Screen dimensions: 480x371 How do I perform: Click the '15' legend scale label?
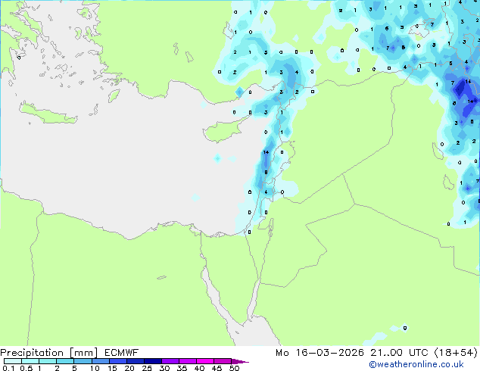coord(112,368)
